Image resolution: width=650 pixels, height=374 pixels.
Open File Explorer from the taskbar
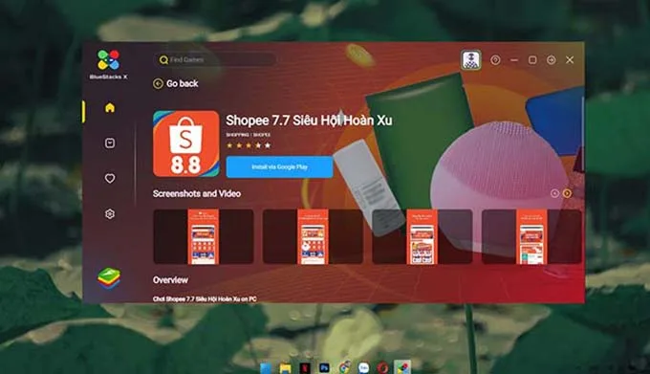285,367
